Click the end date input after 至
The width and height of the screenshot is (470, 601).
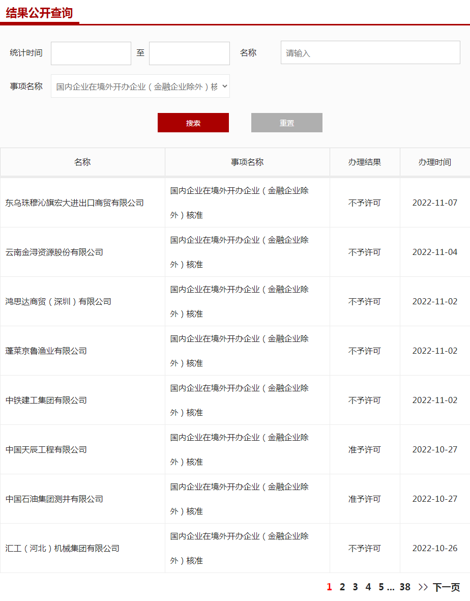coord(189,53)
